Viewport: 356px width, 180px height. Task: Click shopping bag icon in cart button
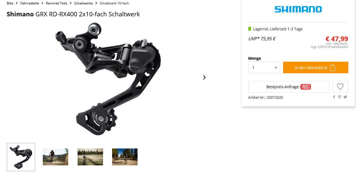point(333,68)
